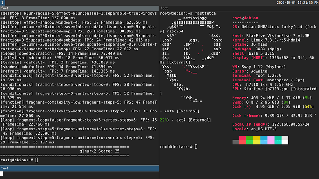
Task: Pick the upper-row blue palette swatch
Action: (x=264, y=138)
